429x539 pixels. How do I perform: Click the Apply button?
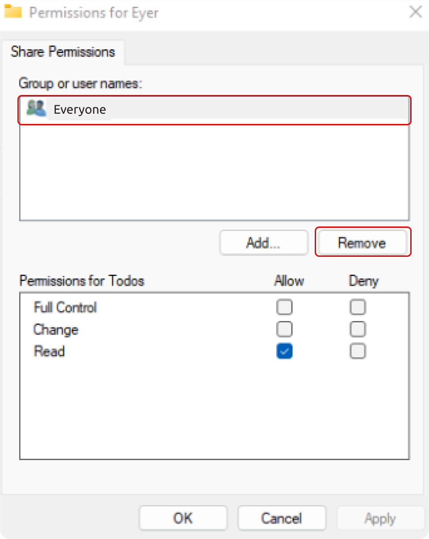380,518
